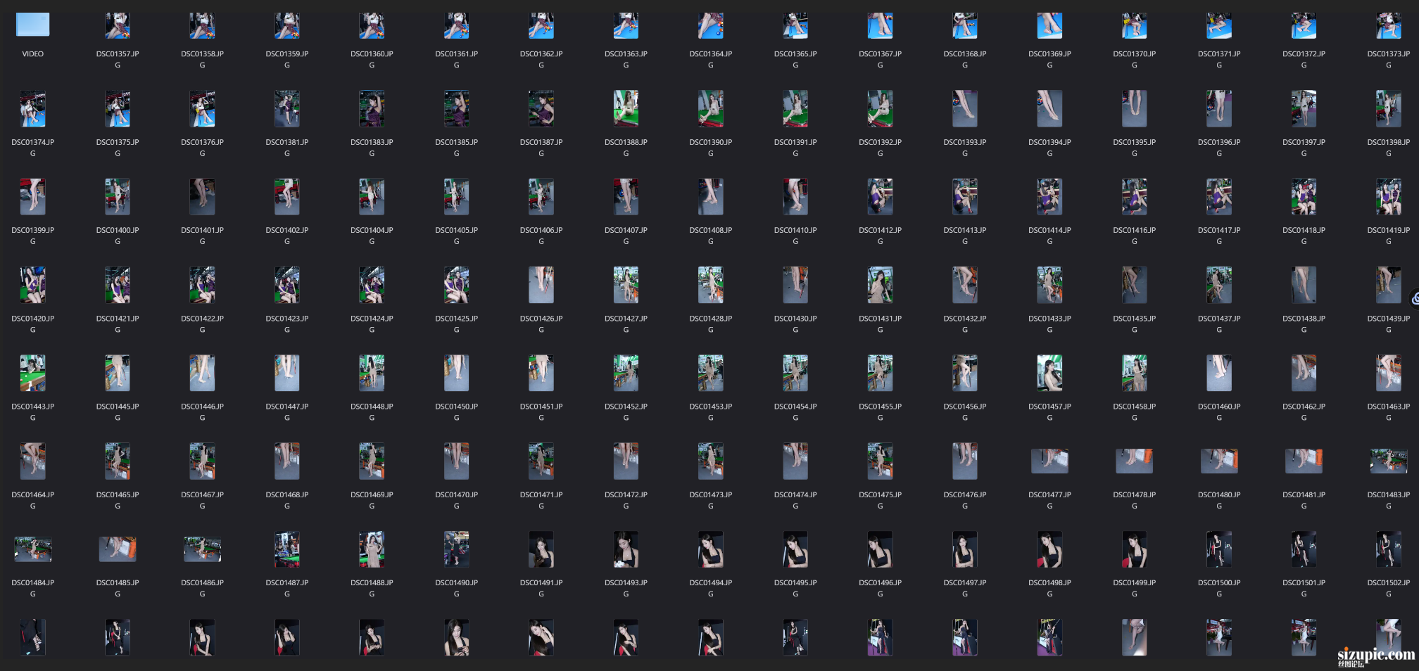This screenshot has width=1419, height=671.
Task: Choose the DSC01419.JPG thumbnail
Action: (1389, 196)
